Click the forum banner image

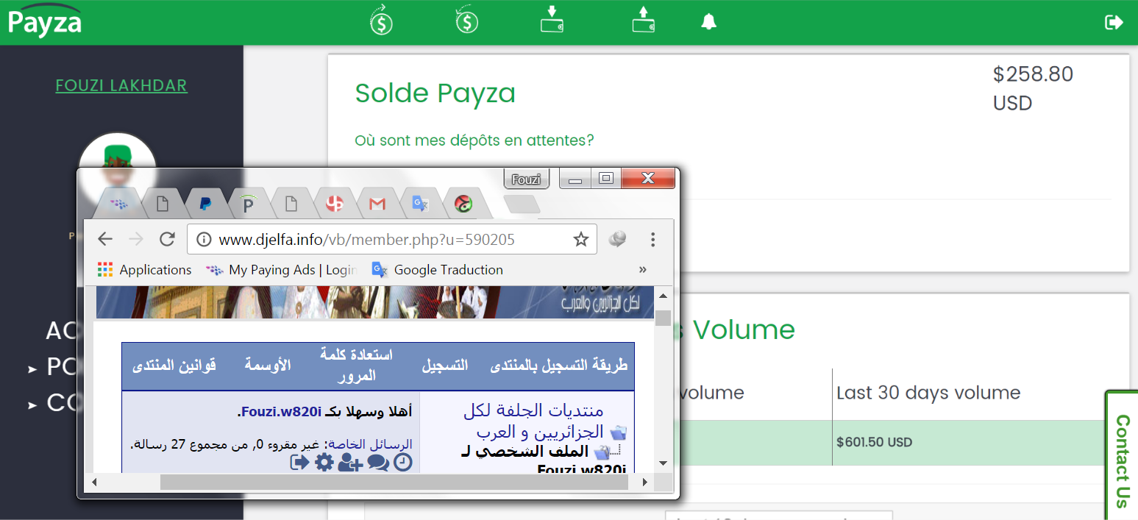375,302
